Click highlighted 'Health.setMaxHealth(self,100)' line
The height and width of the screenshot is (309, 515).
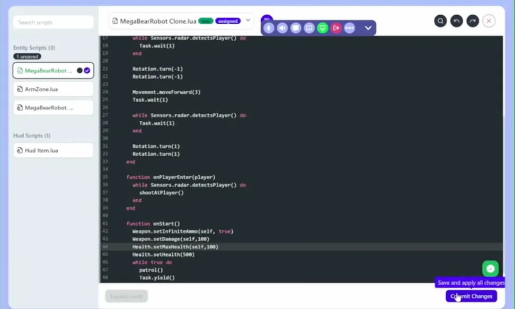coord(175,247)
